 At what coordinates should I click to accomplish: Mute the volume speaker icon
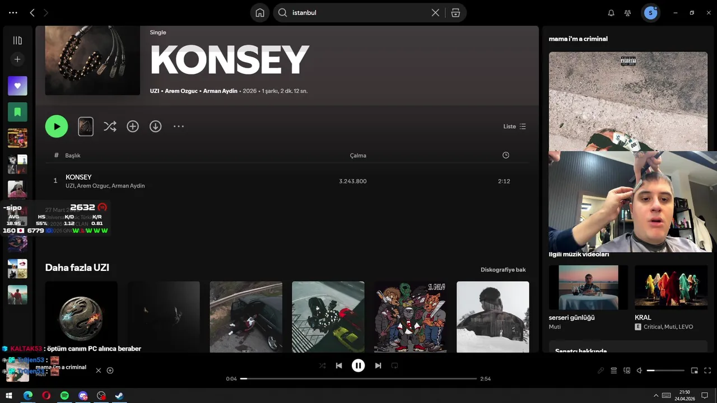pyautogui.click(x=639, y=371)
